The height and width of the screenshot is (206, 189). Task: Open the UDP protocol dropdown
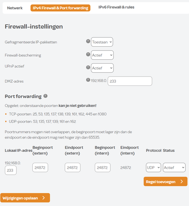(x=153, y=168)
